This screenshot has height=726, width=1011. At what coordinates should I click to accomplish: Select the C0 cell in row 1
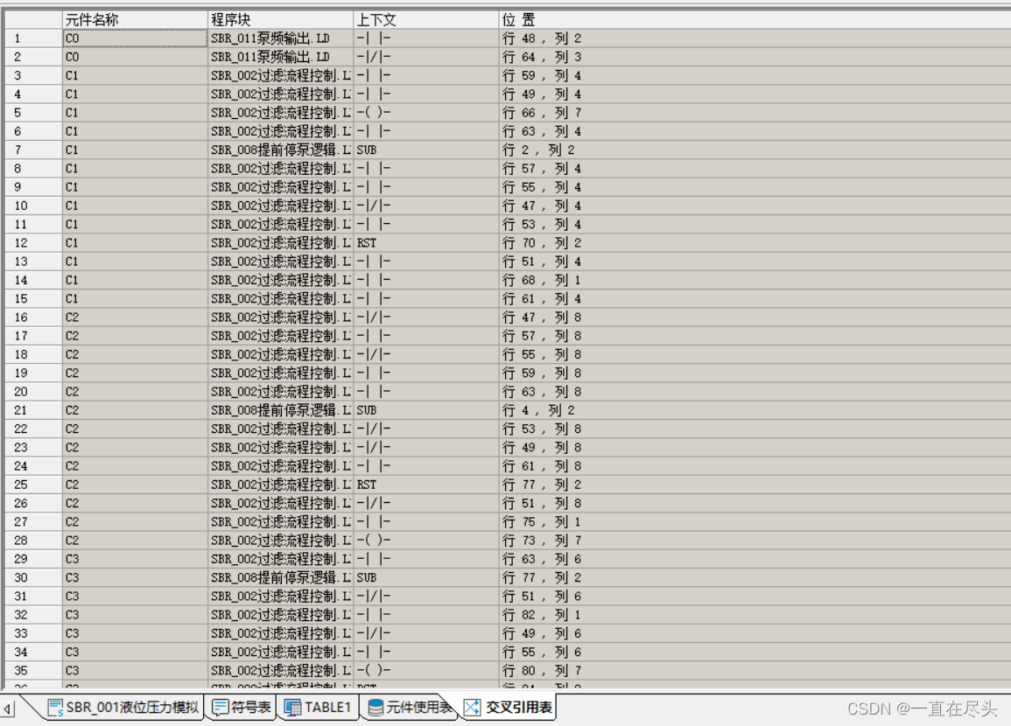pyautogui.click(x=135, y=38)
